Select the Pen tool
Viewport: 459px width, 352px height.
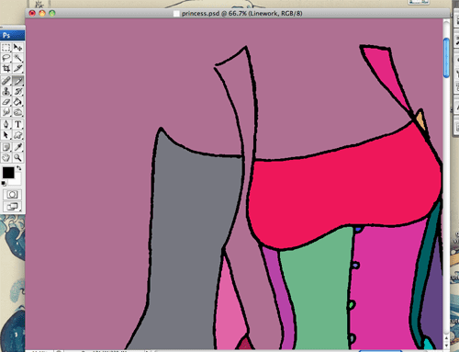click(6, 124)
